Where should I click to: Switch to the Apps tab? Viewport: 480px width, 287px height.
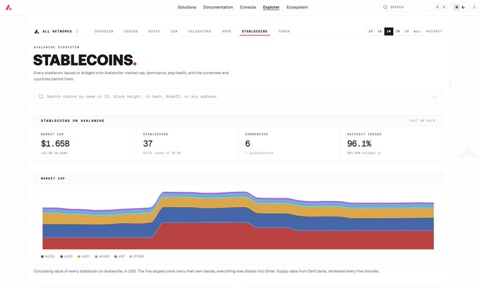[227, 31]
